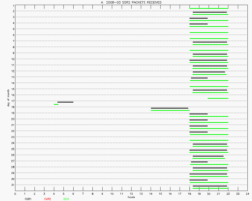Screen dimensions: 252x201
Task: Click the red COR2 legend label
Action: (x=47, y=199)
